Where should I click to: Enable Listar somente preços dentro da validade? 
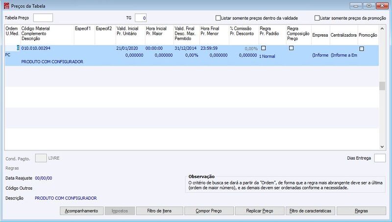[x=218, y=18]
